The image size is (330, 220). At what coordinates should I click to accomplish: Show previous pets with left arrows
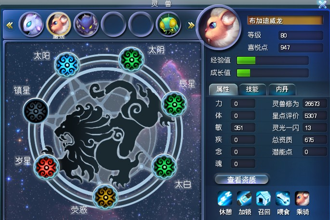(10, 25)
